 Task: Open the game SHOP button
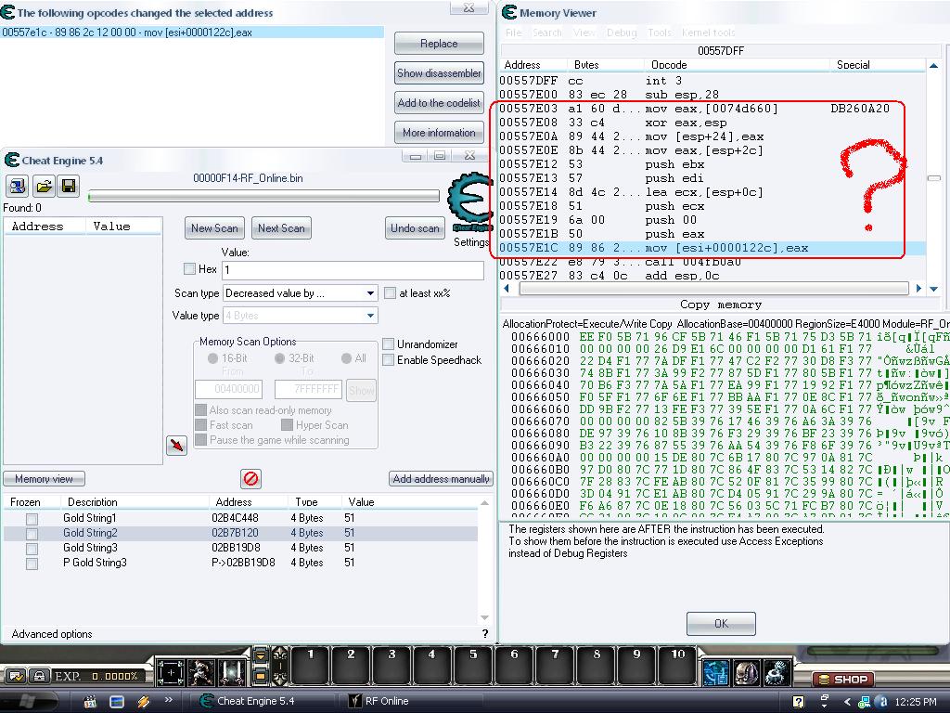click(842, 679)
